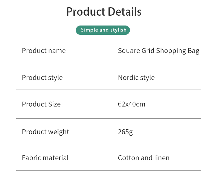Click the Cotton and linen value
The width and height of the screenshot is (217, 178).
coord(144,158)
